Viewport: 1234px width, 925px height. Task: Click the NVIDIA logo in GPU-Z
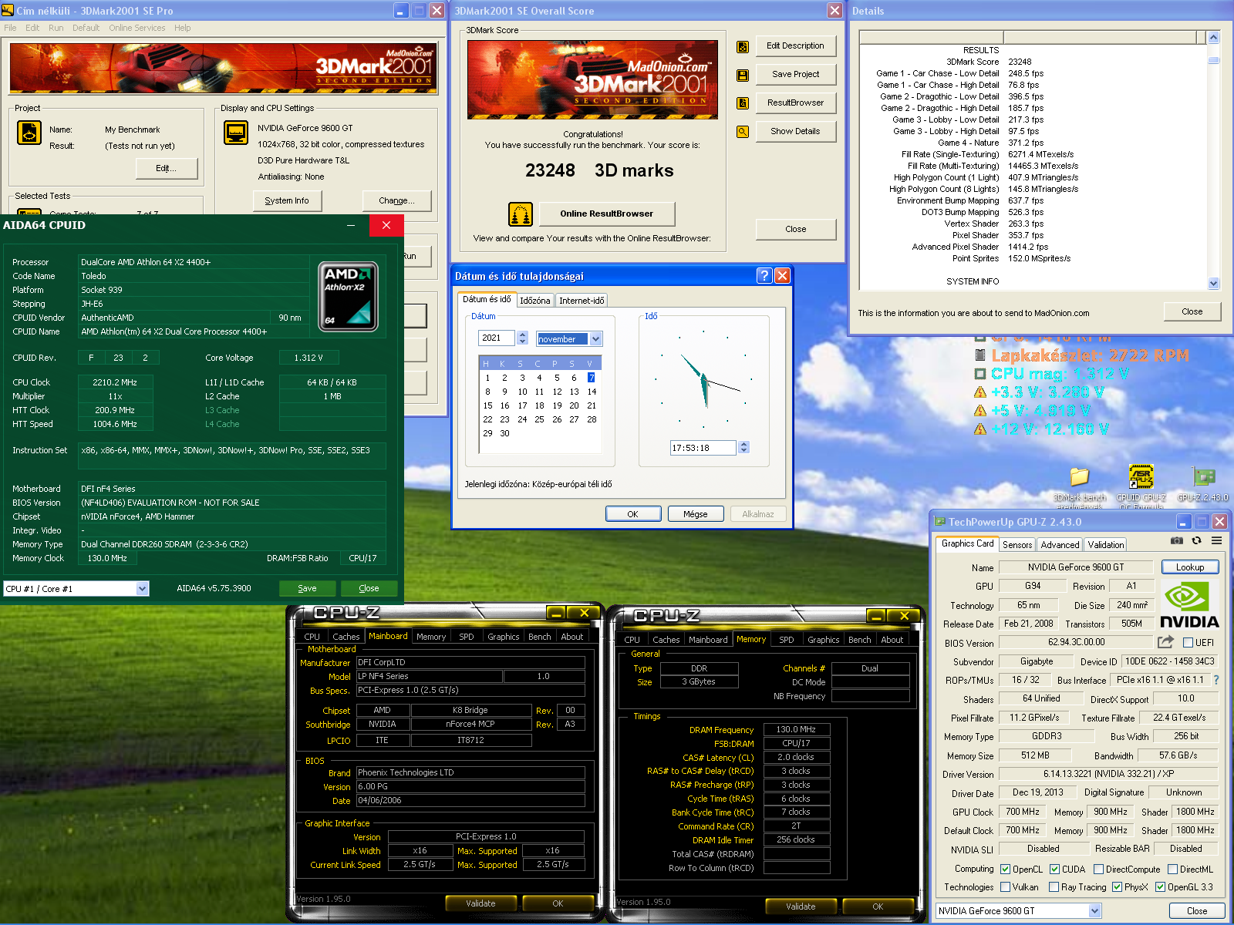pyautogui.click(x=1189, y=605)
